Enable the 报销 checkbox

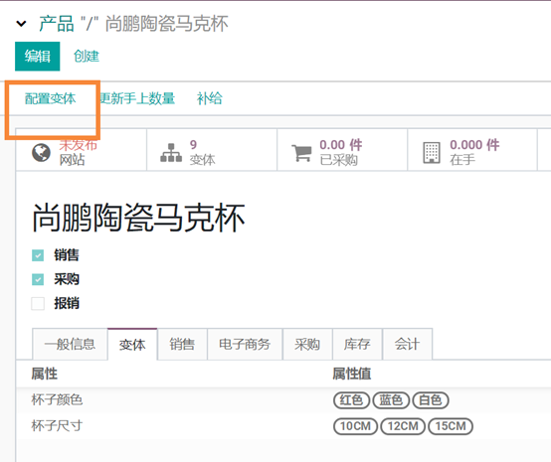click(x=38, y=303)
